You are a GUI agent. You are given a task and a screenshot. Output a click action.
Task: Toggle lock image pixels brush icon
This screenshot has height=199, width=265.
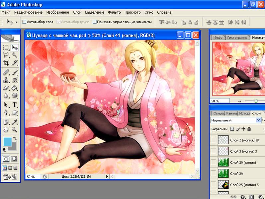238,129
